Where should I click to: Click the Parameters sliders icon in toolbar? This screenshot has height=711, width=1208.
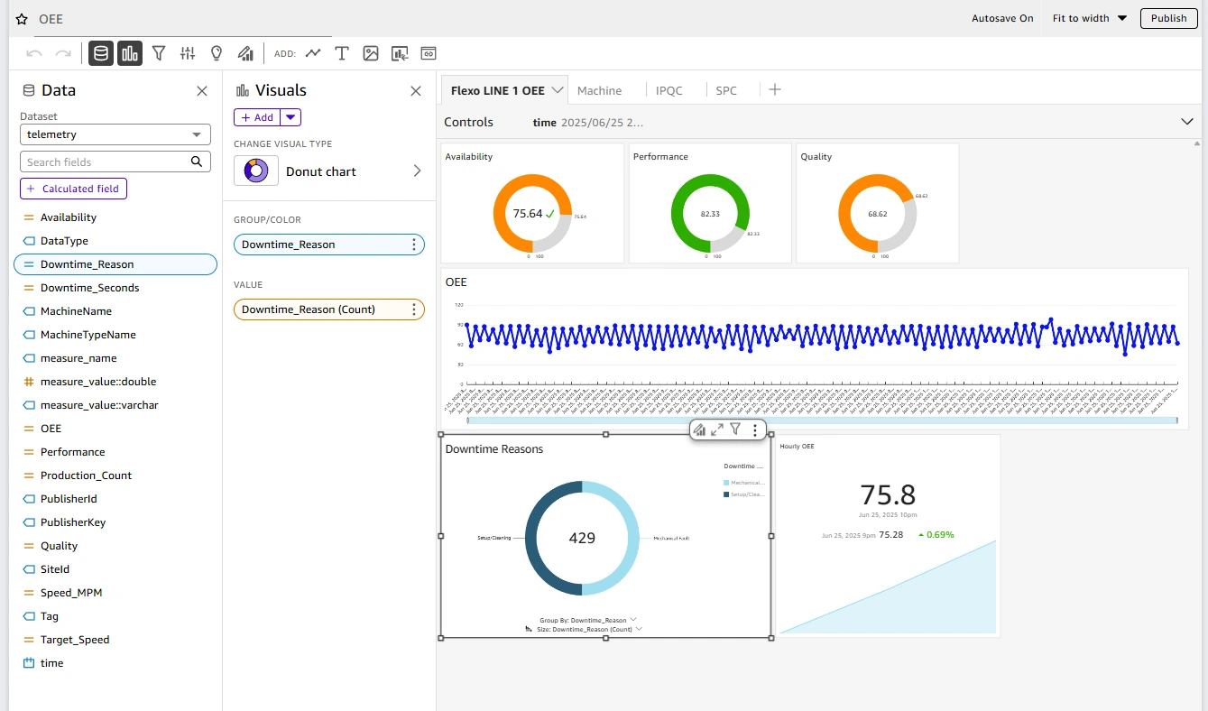[188, 53]
